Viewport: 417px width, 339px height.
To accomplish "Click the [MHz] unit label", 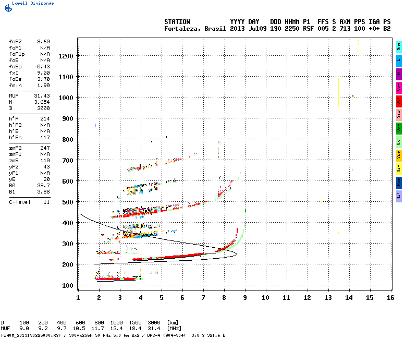I will pos(174,329).
